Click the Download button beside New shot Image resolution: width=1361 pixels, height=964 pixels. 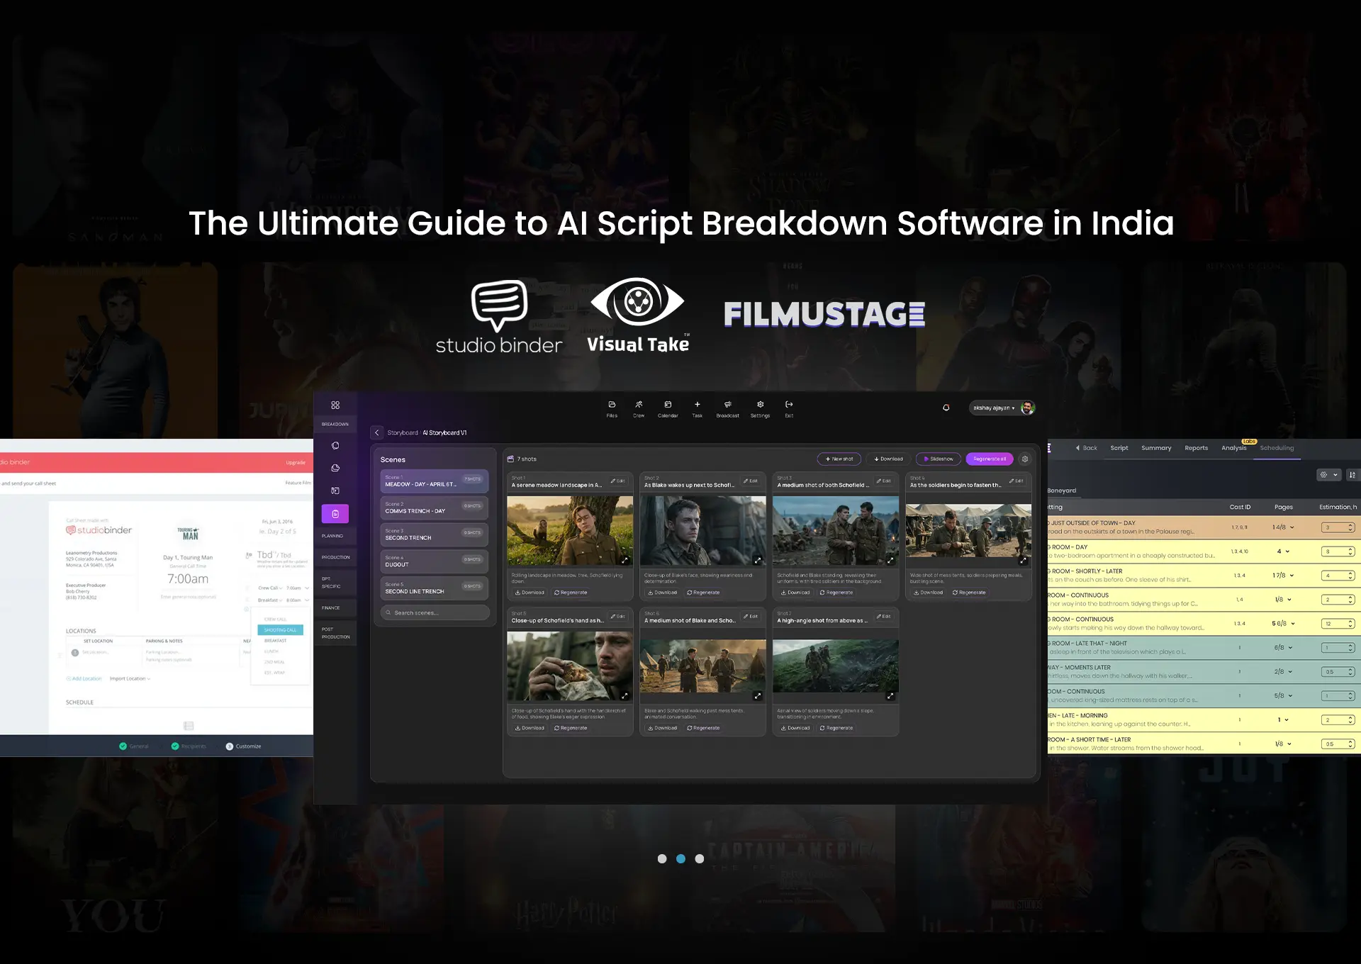pos(888,459)
